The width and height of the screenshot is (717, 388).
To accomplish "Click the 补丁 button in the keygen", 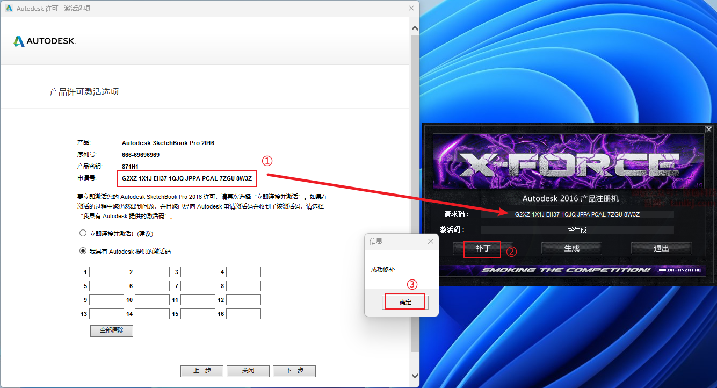I will point(483,249).
